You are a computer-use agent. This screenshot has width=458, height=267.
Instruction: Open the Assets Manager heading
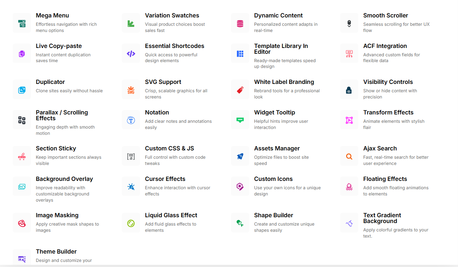pos(277,149)
